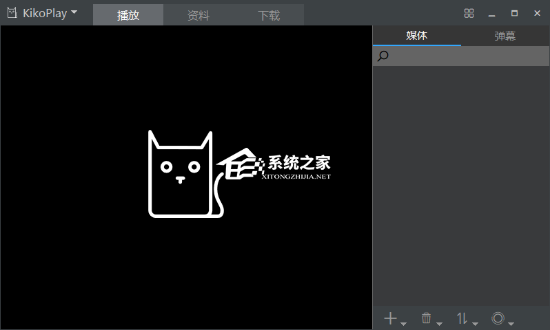Focus the playlist search input field
This screenshot has width=550, height=330.
click(x=461, y=56)
